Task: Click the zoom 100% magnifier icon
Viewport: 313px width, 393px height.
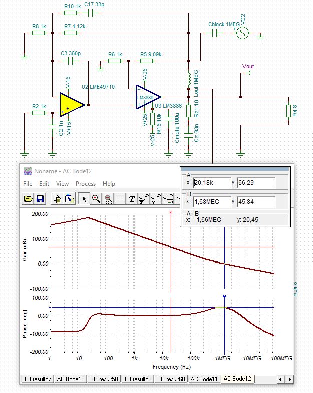Action: [x=108, y=199]
